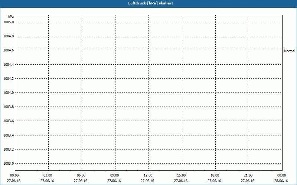
Task: Click the 1003,6 y-axis value
Action: tap(9, 121)
